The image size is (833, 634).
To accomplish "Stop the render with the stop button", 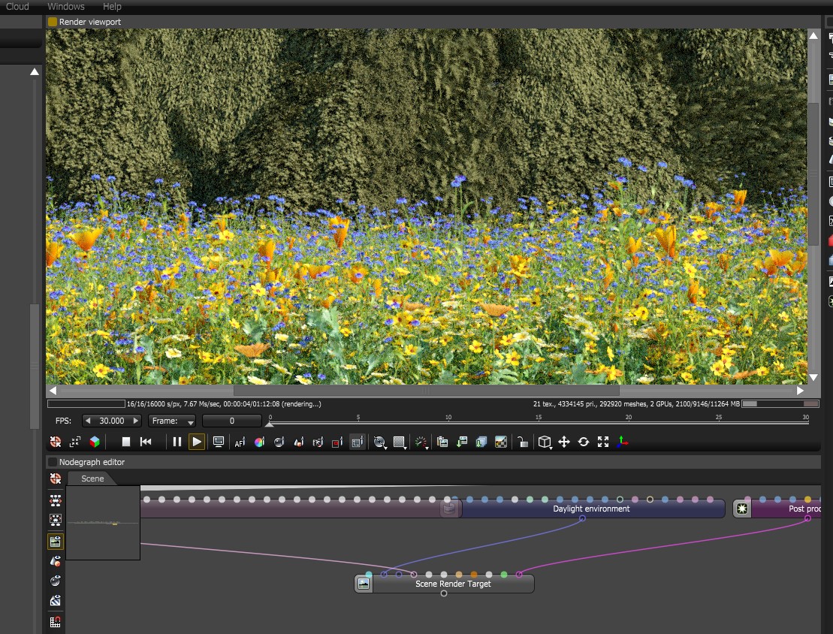I will (126, 442).
